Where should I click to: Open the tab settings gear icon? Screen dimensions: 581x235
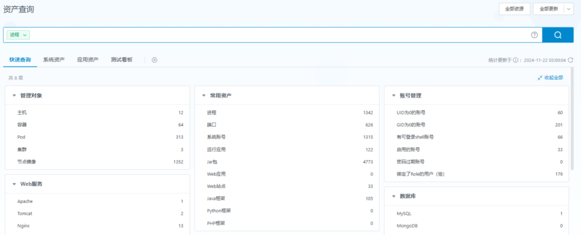(154, 60)
